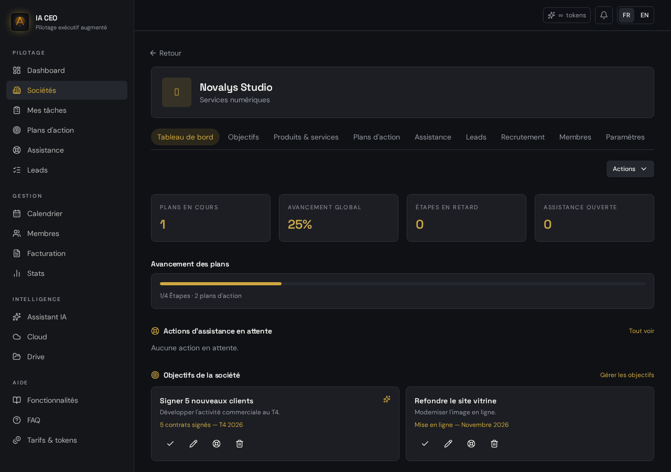Click the IA CEO logo icon

[x=20, y=22]
